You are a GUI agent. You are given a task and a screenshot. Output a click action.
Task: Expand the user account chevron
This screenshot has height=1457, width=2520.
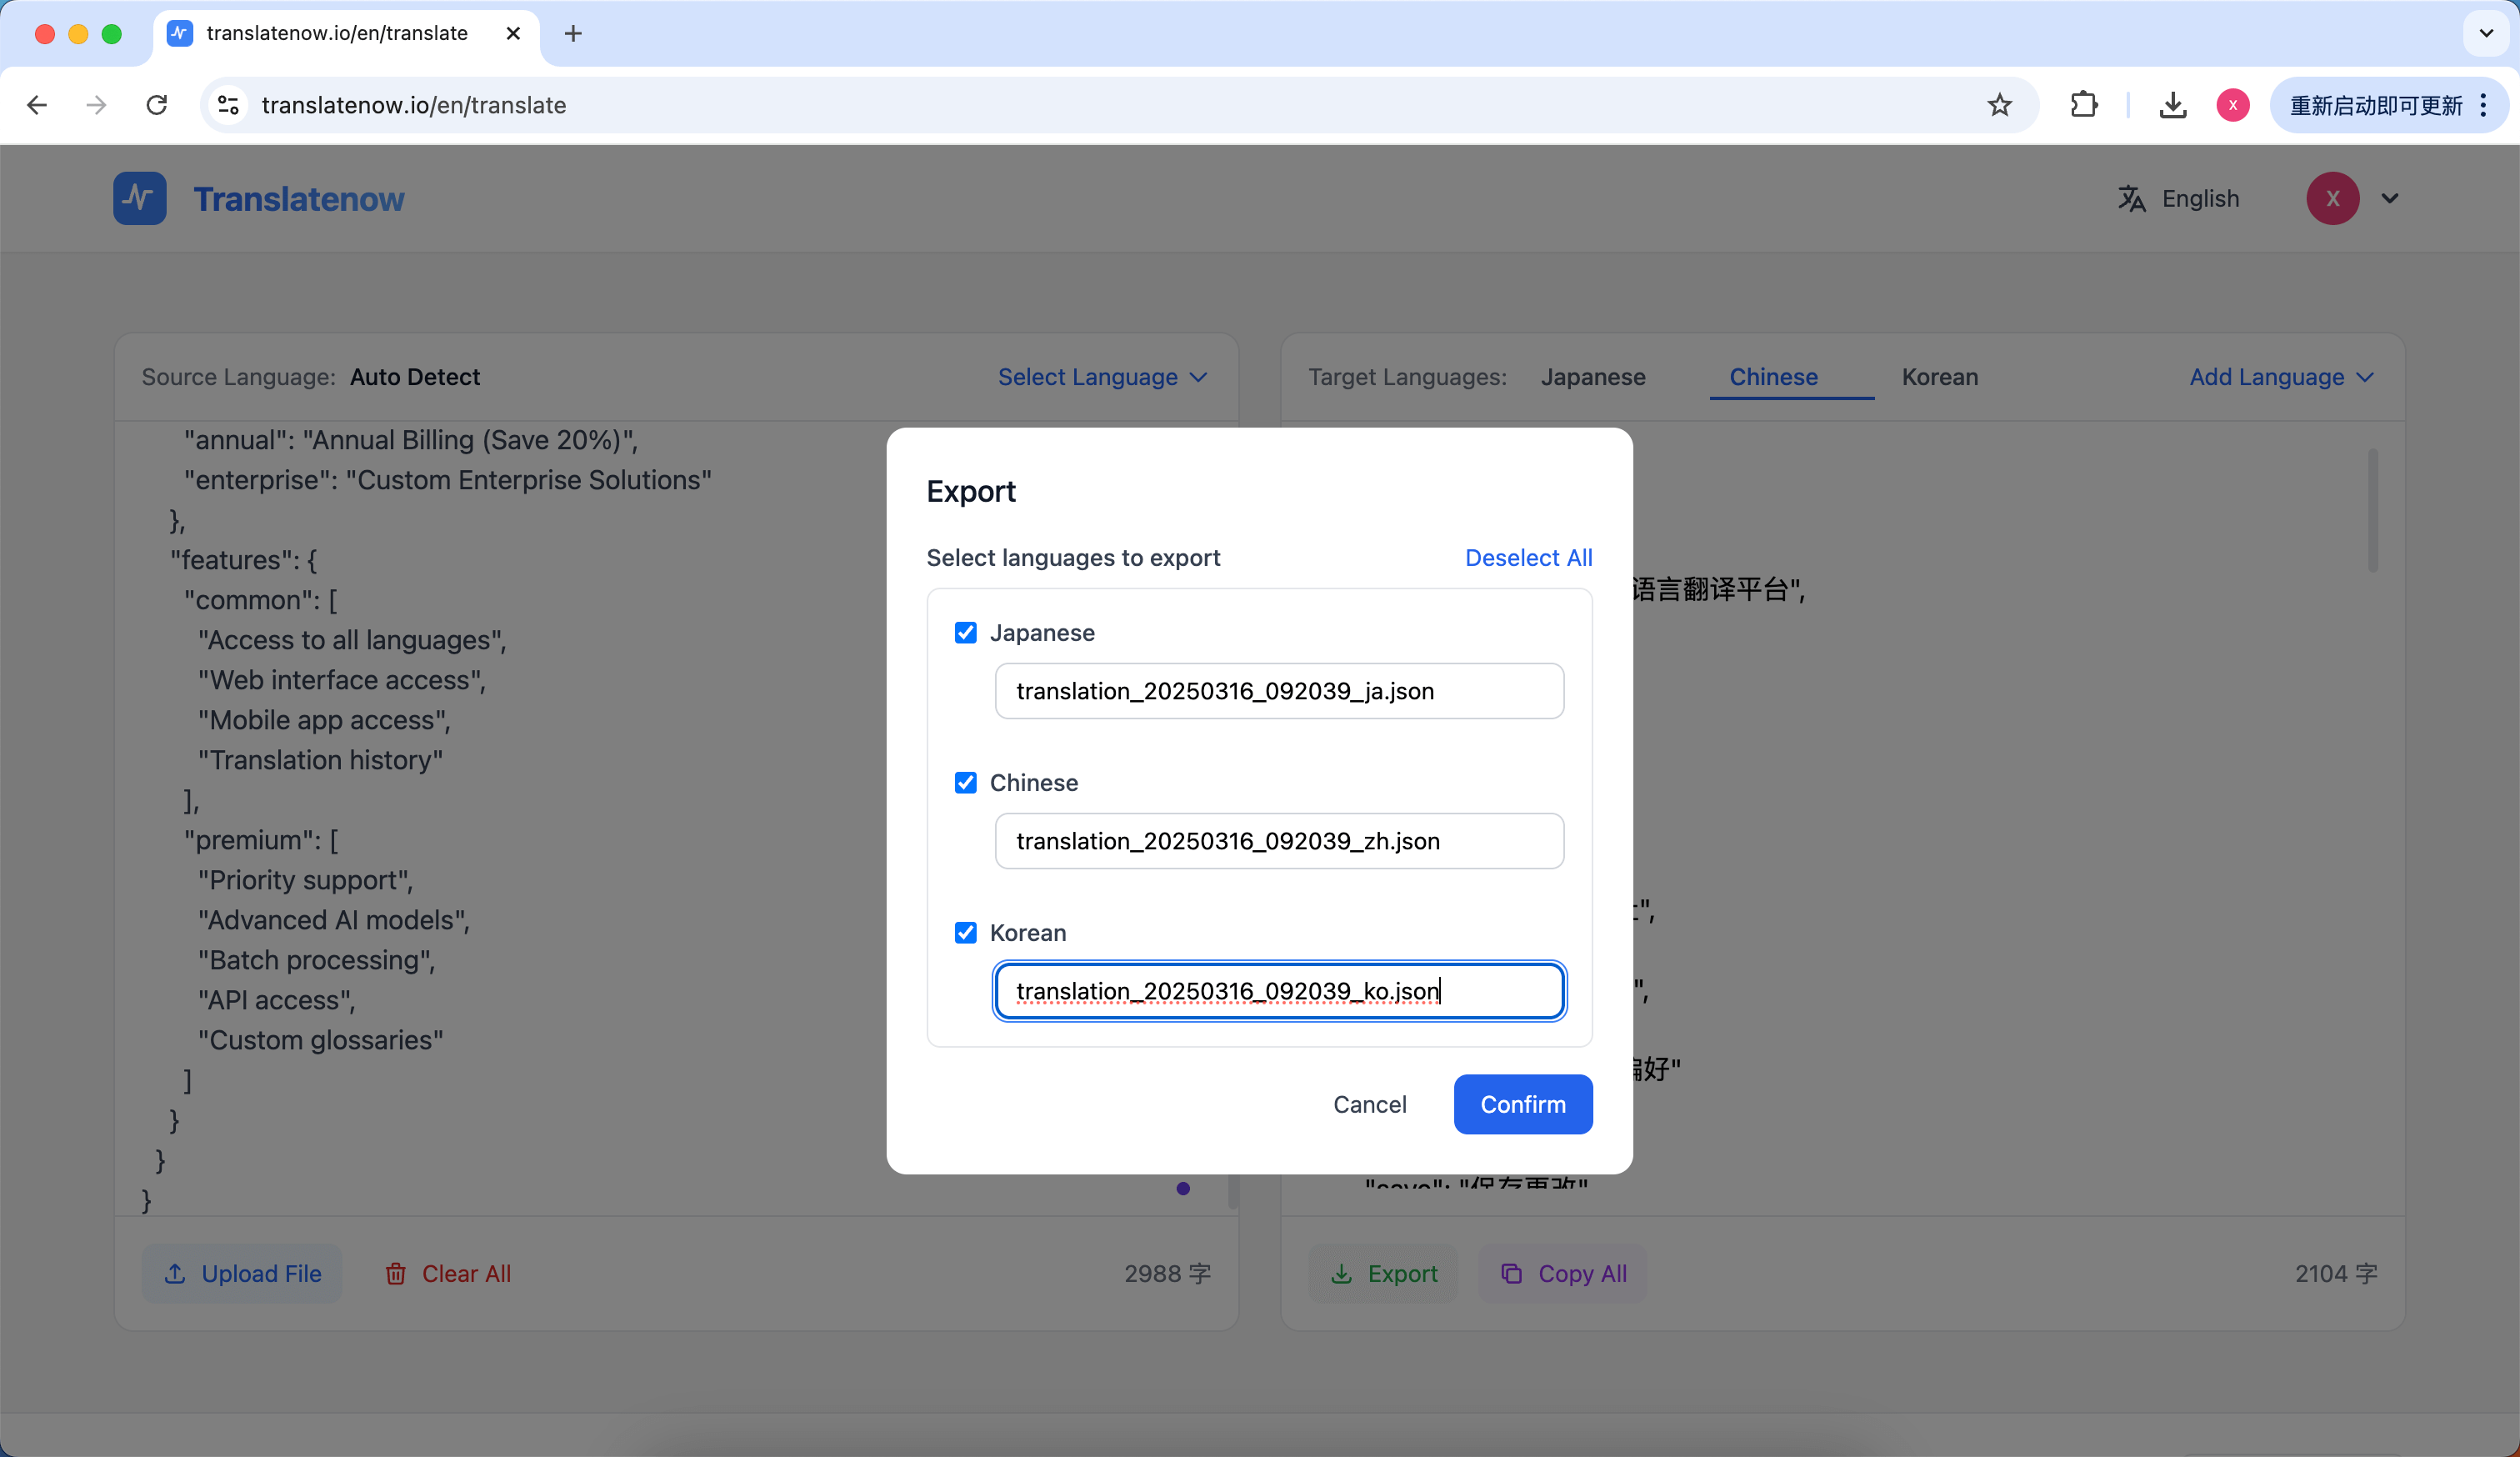point(2390,198)
